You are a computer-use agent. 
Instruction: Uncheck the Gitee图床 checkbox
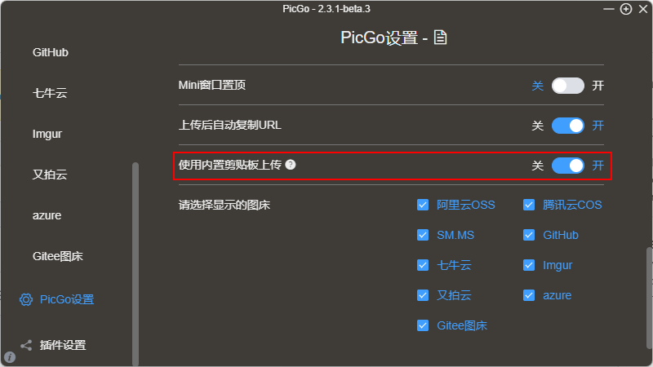(423, 325)
